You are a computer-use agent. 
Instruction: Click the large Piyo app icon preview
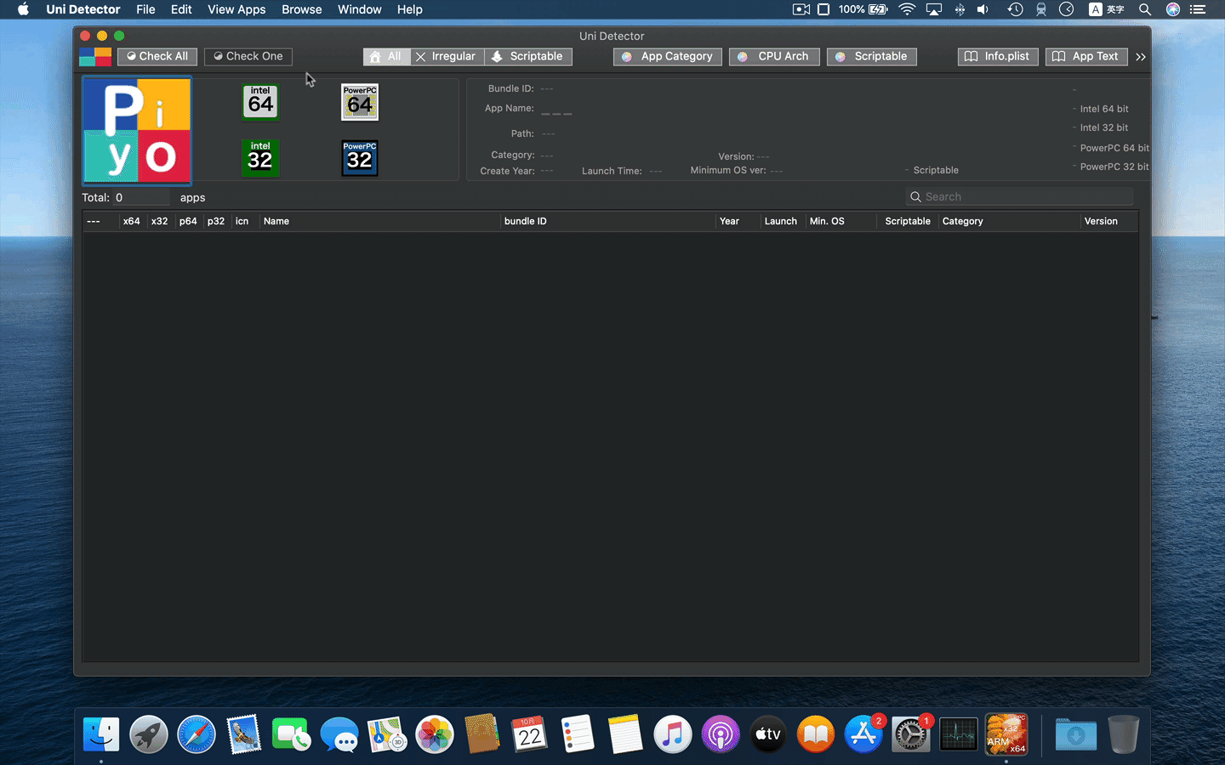coord(137,131)
